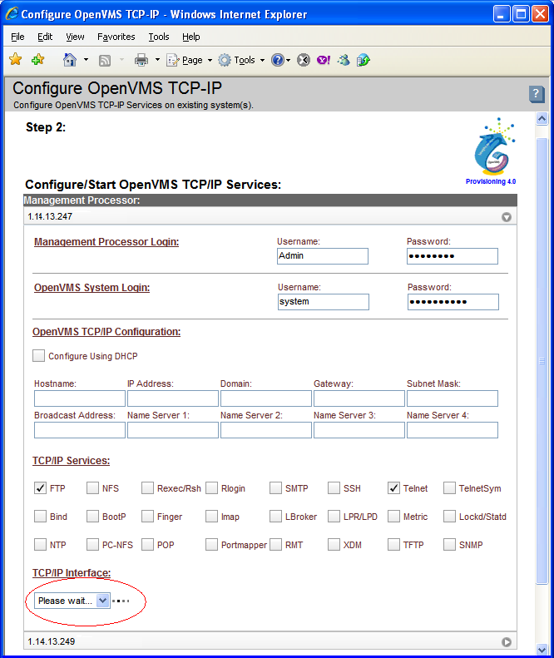Open the Home dropdown arrow
554x658 pixels.
(x=86, y=60)
